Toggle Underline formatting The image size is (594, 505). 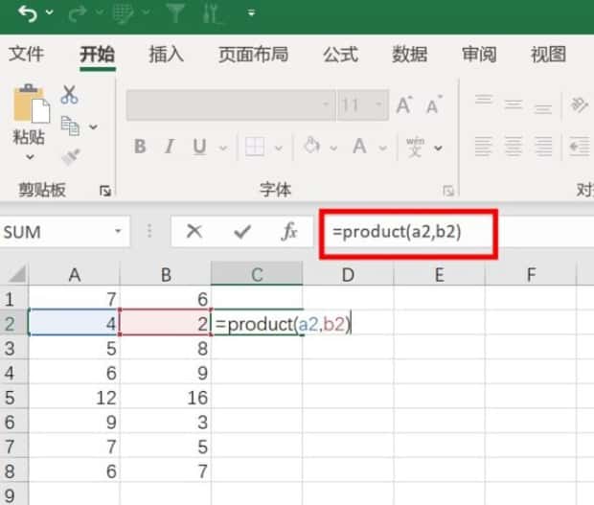pos(199,147)
